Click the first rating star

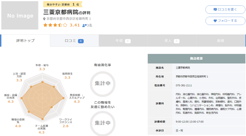pos(45,25)
